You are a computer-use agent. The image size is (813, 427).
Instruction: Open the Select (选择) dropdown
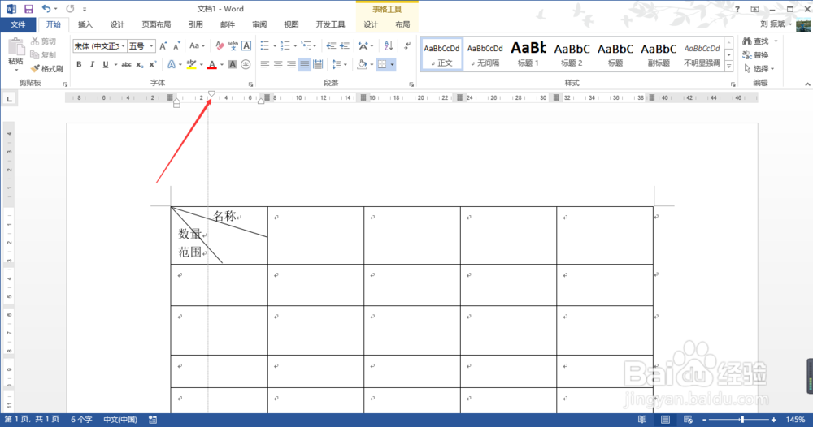[758, 68]
